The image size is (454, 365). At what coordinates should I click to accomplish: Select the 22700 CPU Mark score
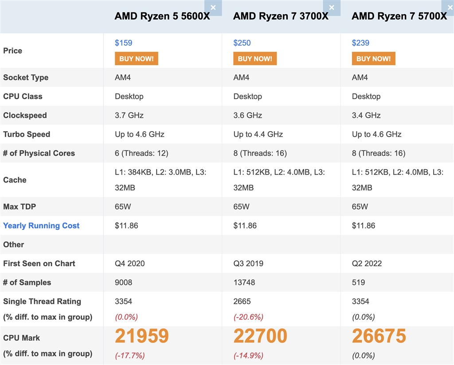click(x=260, y=336)
